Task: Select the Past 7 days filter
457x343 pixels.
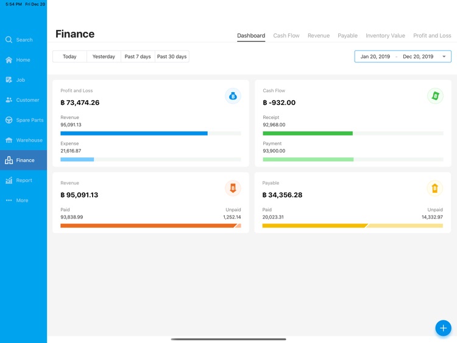Action: (x=138, y=56)
